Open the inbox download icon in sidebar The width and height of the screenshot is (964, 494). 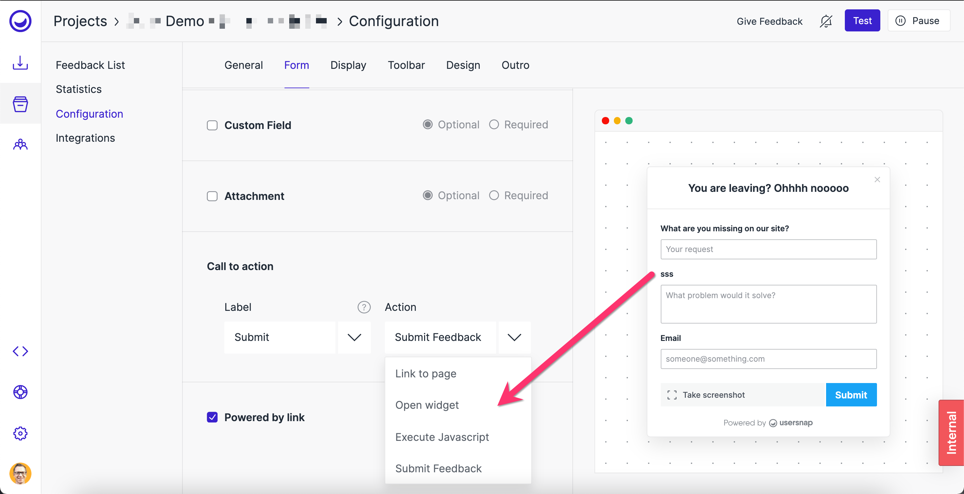coord(20,63)
